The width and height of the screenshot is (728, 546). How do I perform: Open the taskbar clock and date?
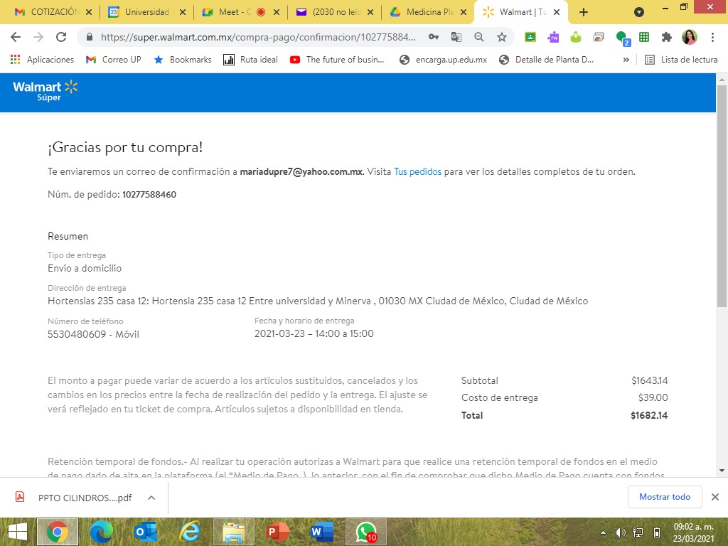tap(694, 532)
